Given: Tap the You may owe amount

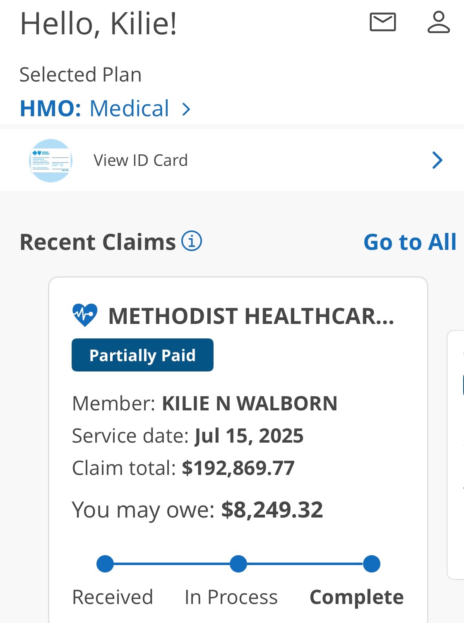Looking at the screenshot, I should pyautogui.click(x=272, y=510).
